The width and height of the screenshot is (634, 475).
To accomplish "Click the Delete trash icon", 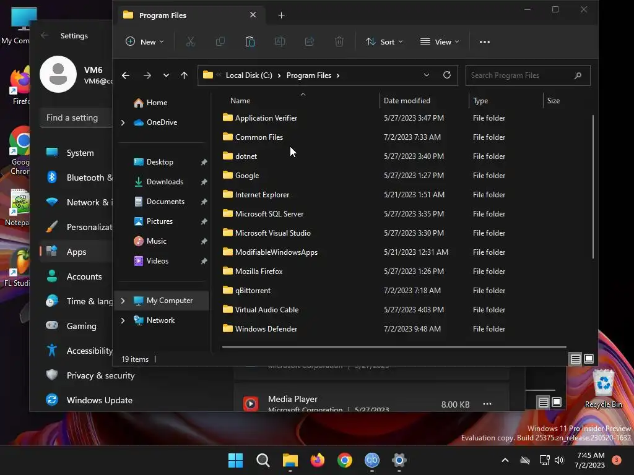I will pos(339,41).
